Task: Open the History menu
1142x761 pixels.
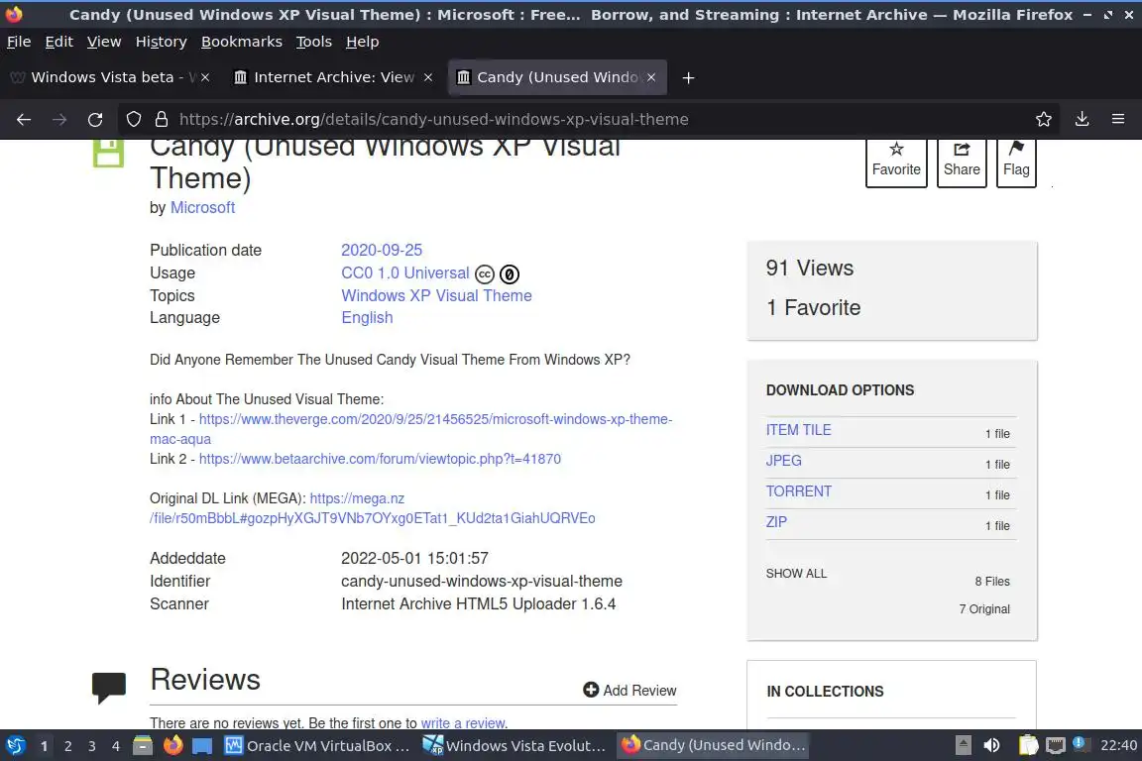Action: [161, 43]
